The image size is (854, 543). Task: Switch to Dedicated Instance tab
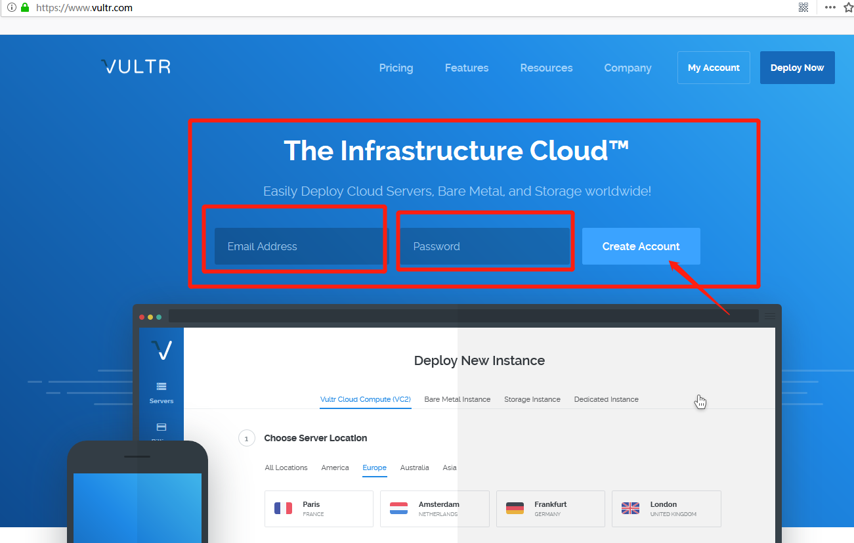click(607, 399)
